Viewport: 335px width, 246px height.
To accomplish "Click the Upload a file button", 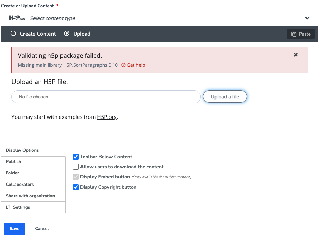I will click(225, 97).
